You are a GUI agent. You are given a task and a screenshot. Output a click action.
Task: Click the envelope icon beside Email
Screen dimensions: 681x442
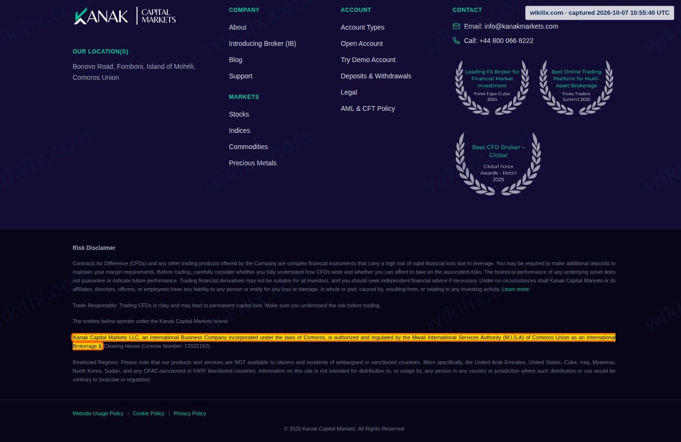pyautogui.click(x=456, y=26)
